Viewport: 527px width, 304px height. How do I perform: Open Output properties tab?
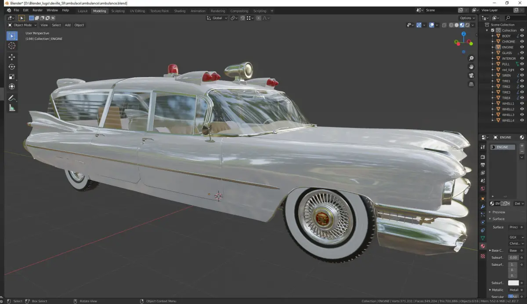point(483,165)
